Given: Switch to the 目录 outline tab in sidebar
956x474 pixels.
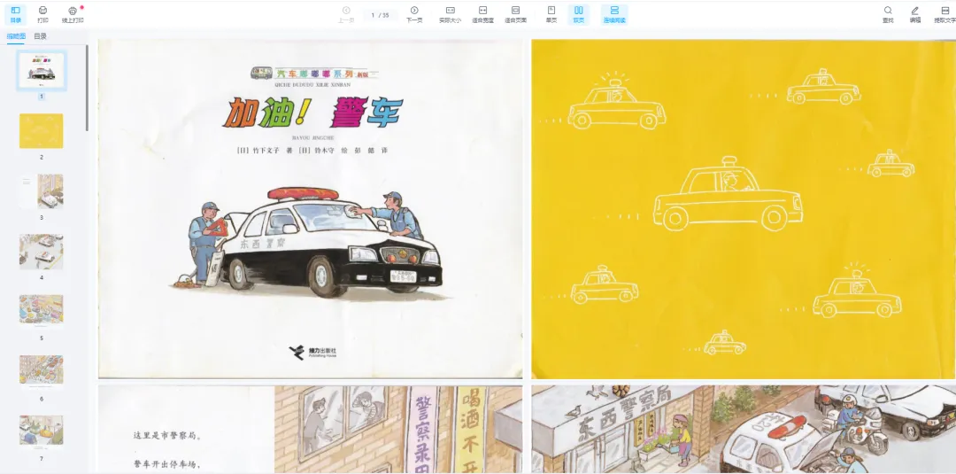Looking at the screenshot, I should [x=40, y=36].
